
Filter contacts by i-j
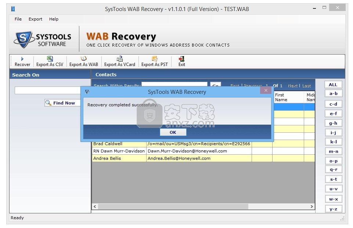pyautogui.click(x=334, y=133)
